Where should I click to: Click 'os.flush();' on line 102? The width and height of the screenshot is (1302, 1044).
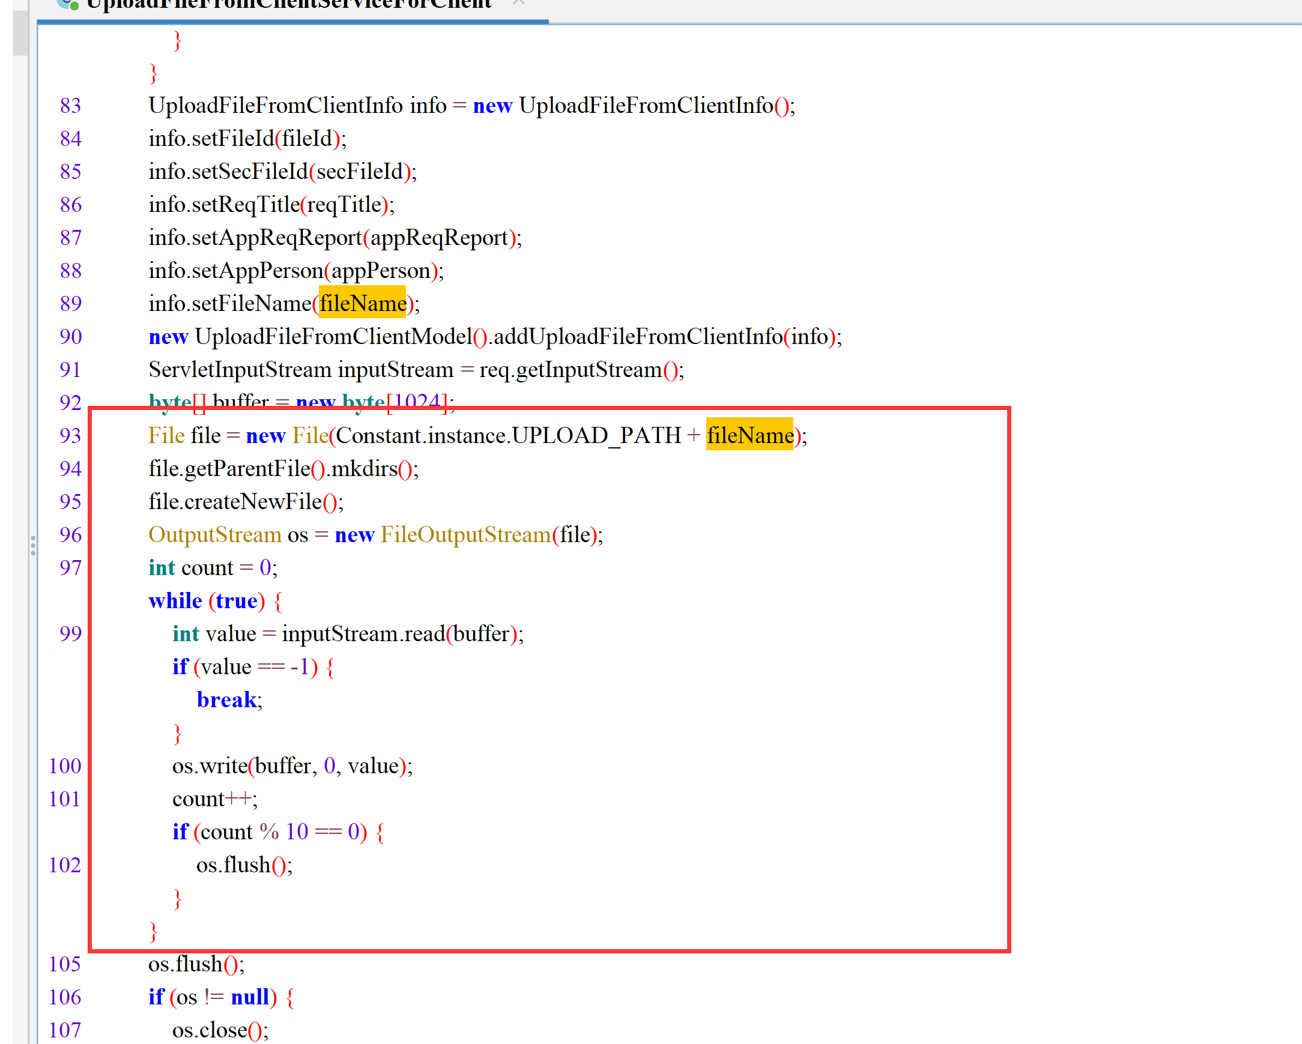(244, 864)
